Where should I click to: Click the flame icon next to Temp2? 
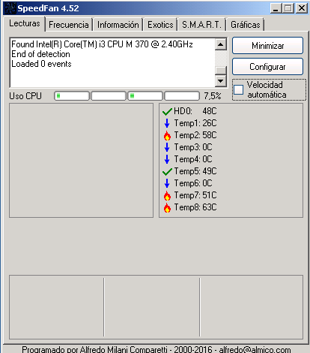(167, 135)
